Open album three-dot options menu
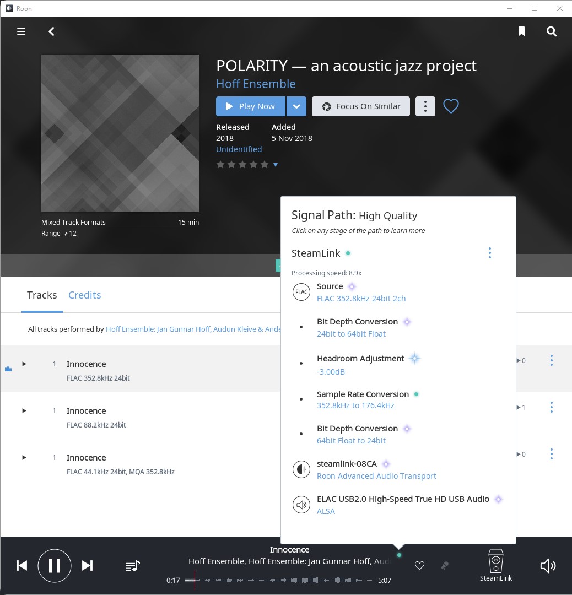The height and width of the screenshot is (595, 572). pyautogui.click(x=425, y=106)
